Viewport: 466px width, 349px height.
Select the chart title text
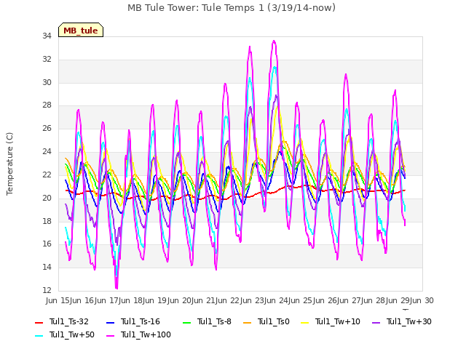pyautogui.click(x=232, y=8)
